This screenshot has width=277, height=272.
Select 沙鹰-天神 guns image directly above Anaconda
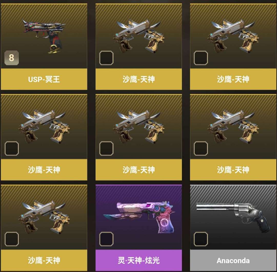[233, 127]
